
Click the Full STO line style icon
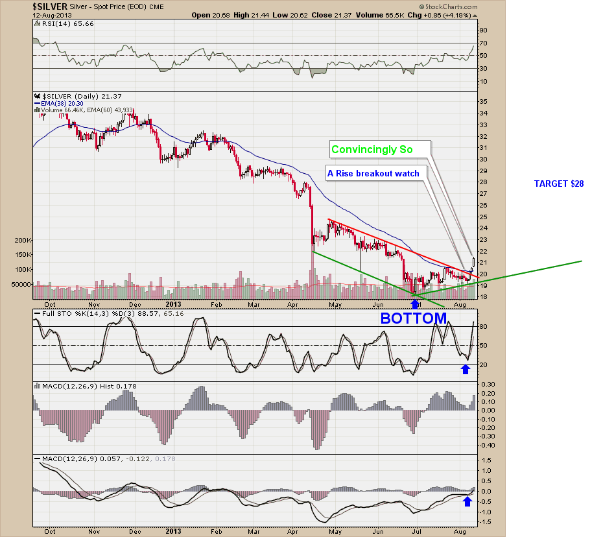37,312
